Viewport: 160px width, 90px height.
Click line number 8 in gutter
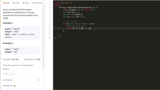click(x=50, y=19)
